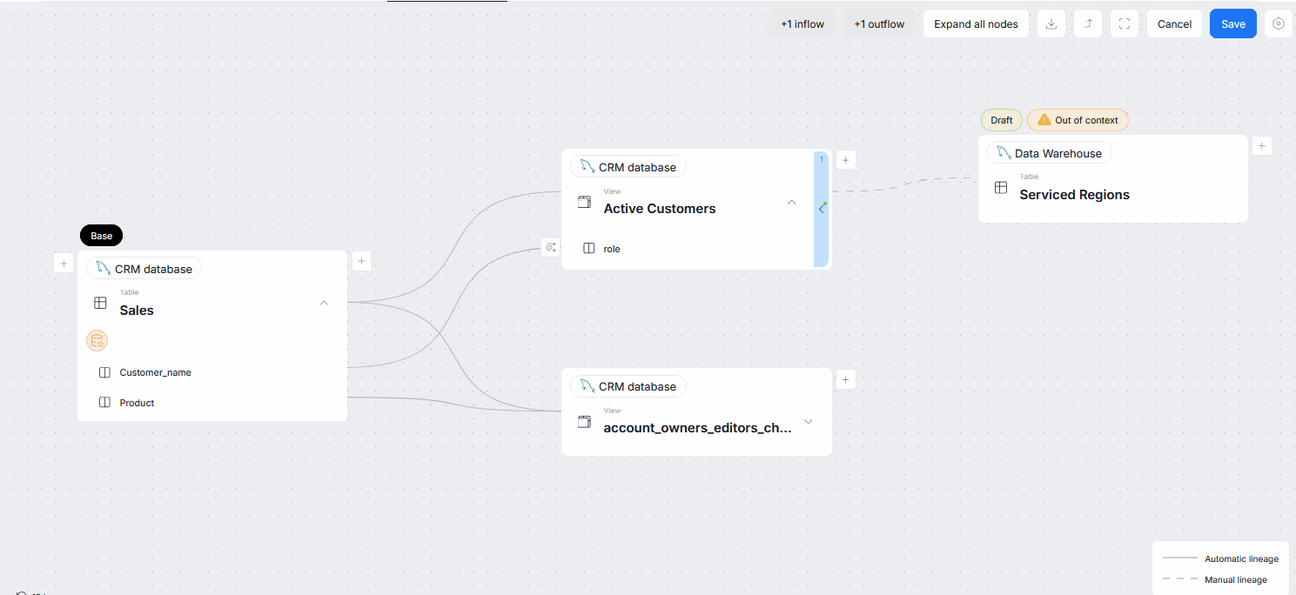Click the share arrow icon in toolbar
Viewport: 1296px width, 595px height.
[1087, 24]
